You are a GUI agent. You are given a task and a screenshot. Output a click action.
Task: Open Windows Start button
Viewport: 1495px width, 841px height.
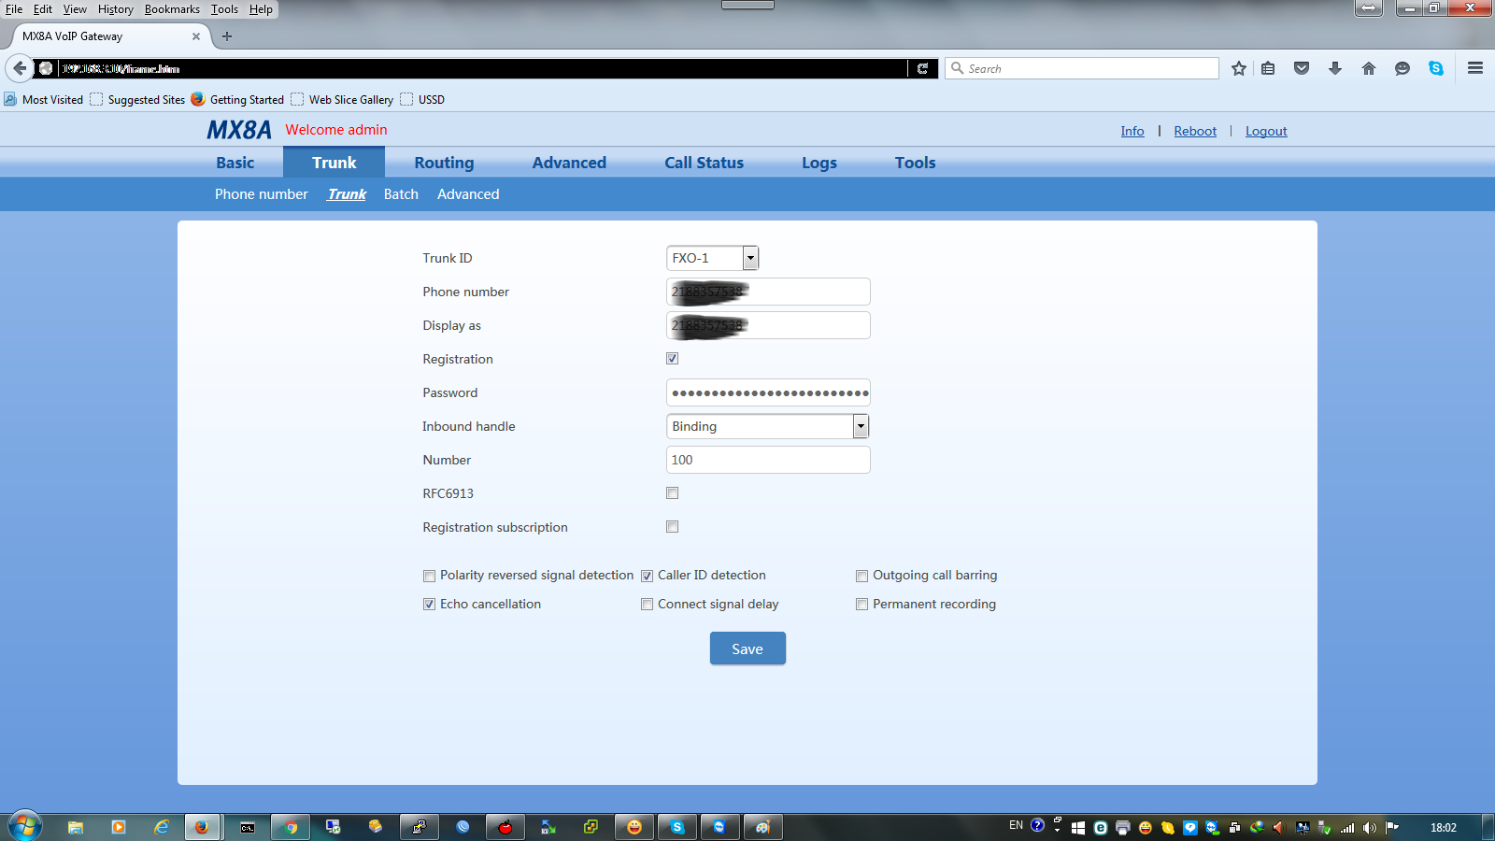tap(25, 826)
